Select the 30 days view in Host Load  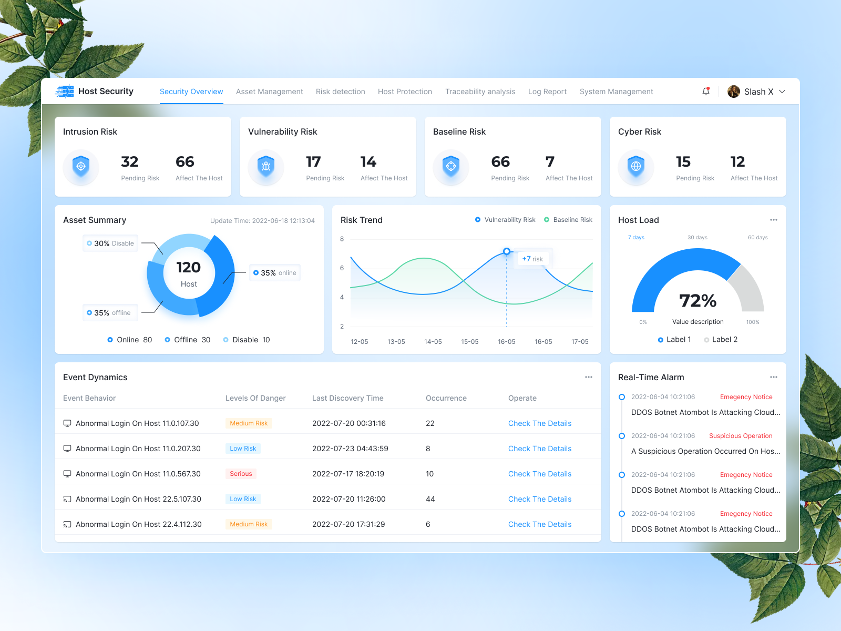click(x=697, y=237)
